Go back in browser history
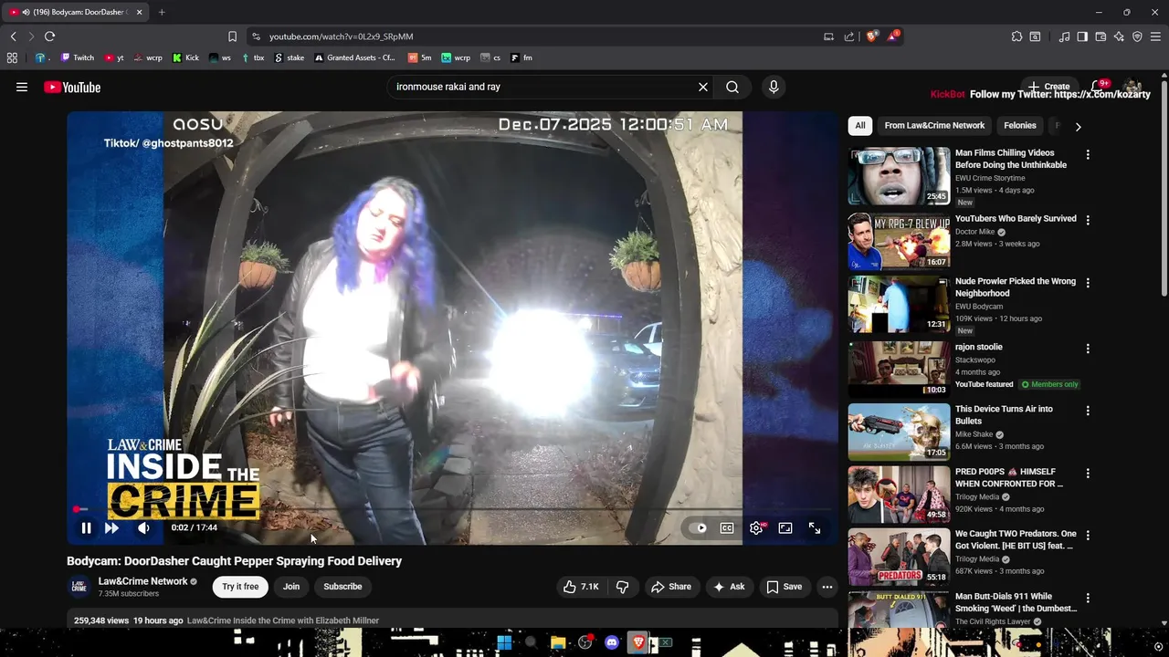The width and height of the screenshot is (1169, 657). 13,36
